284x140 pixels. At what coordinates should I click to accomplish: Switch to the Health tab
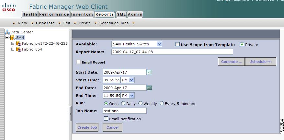pyautogui.click(x=30, y=14)
